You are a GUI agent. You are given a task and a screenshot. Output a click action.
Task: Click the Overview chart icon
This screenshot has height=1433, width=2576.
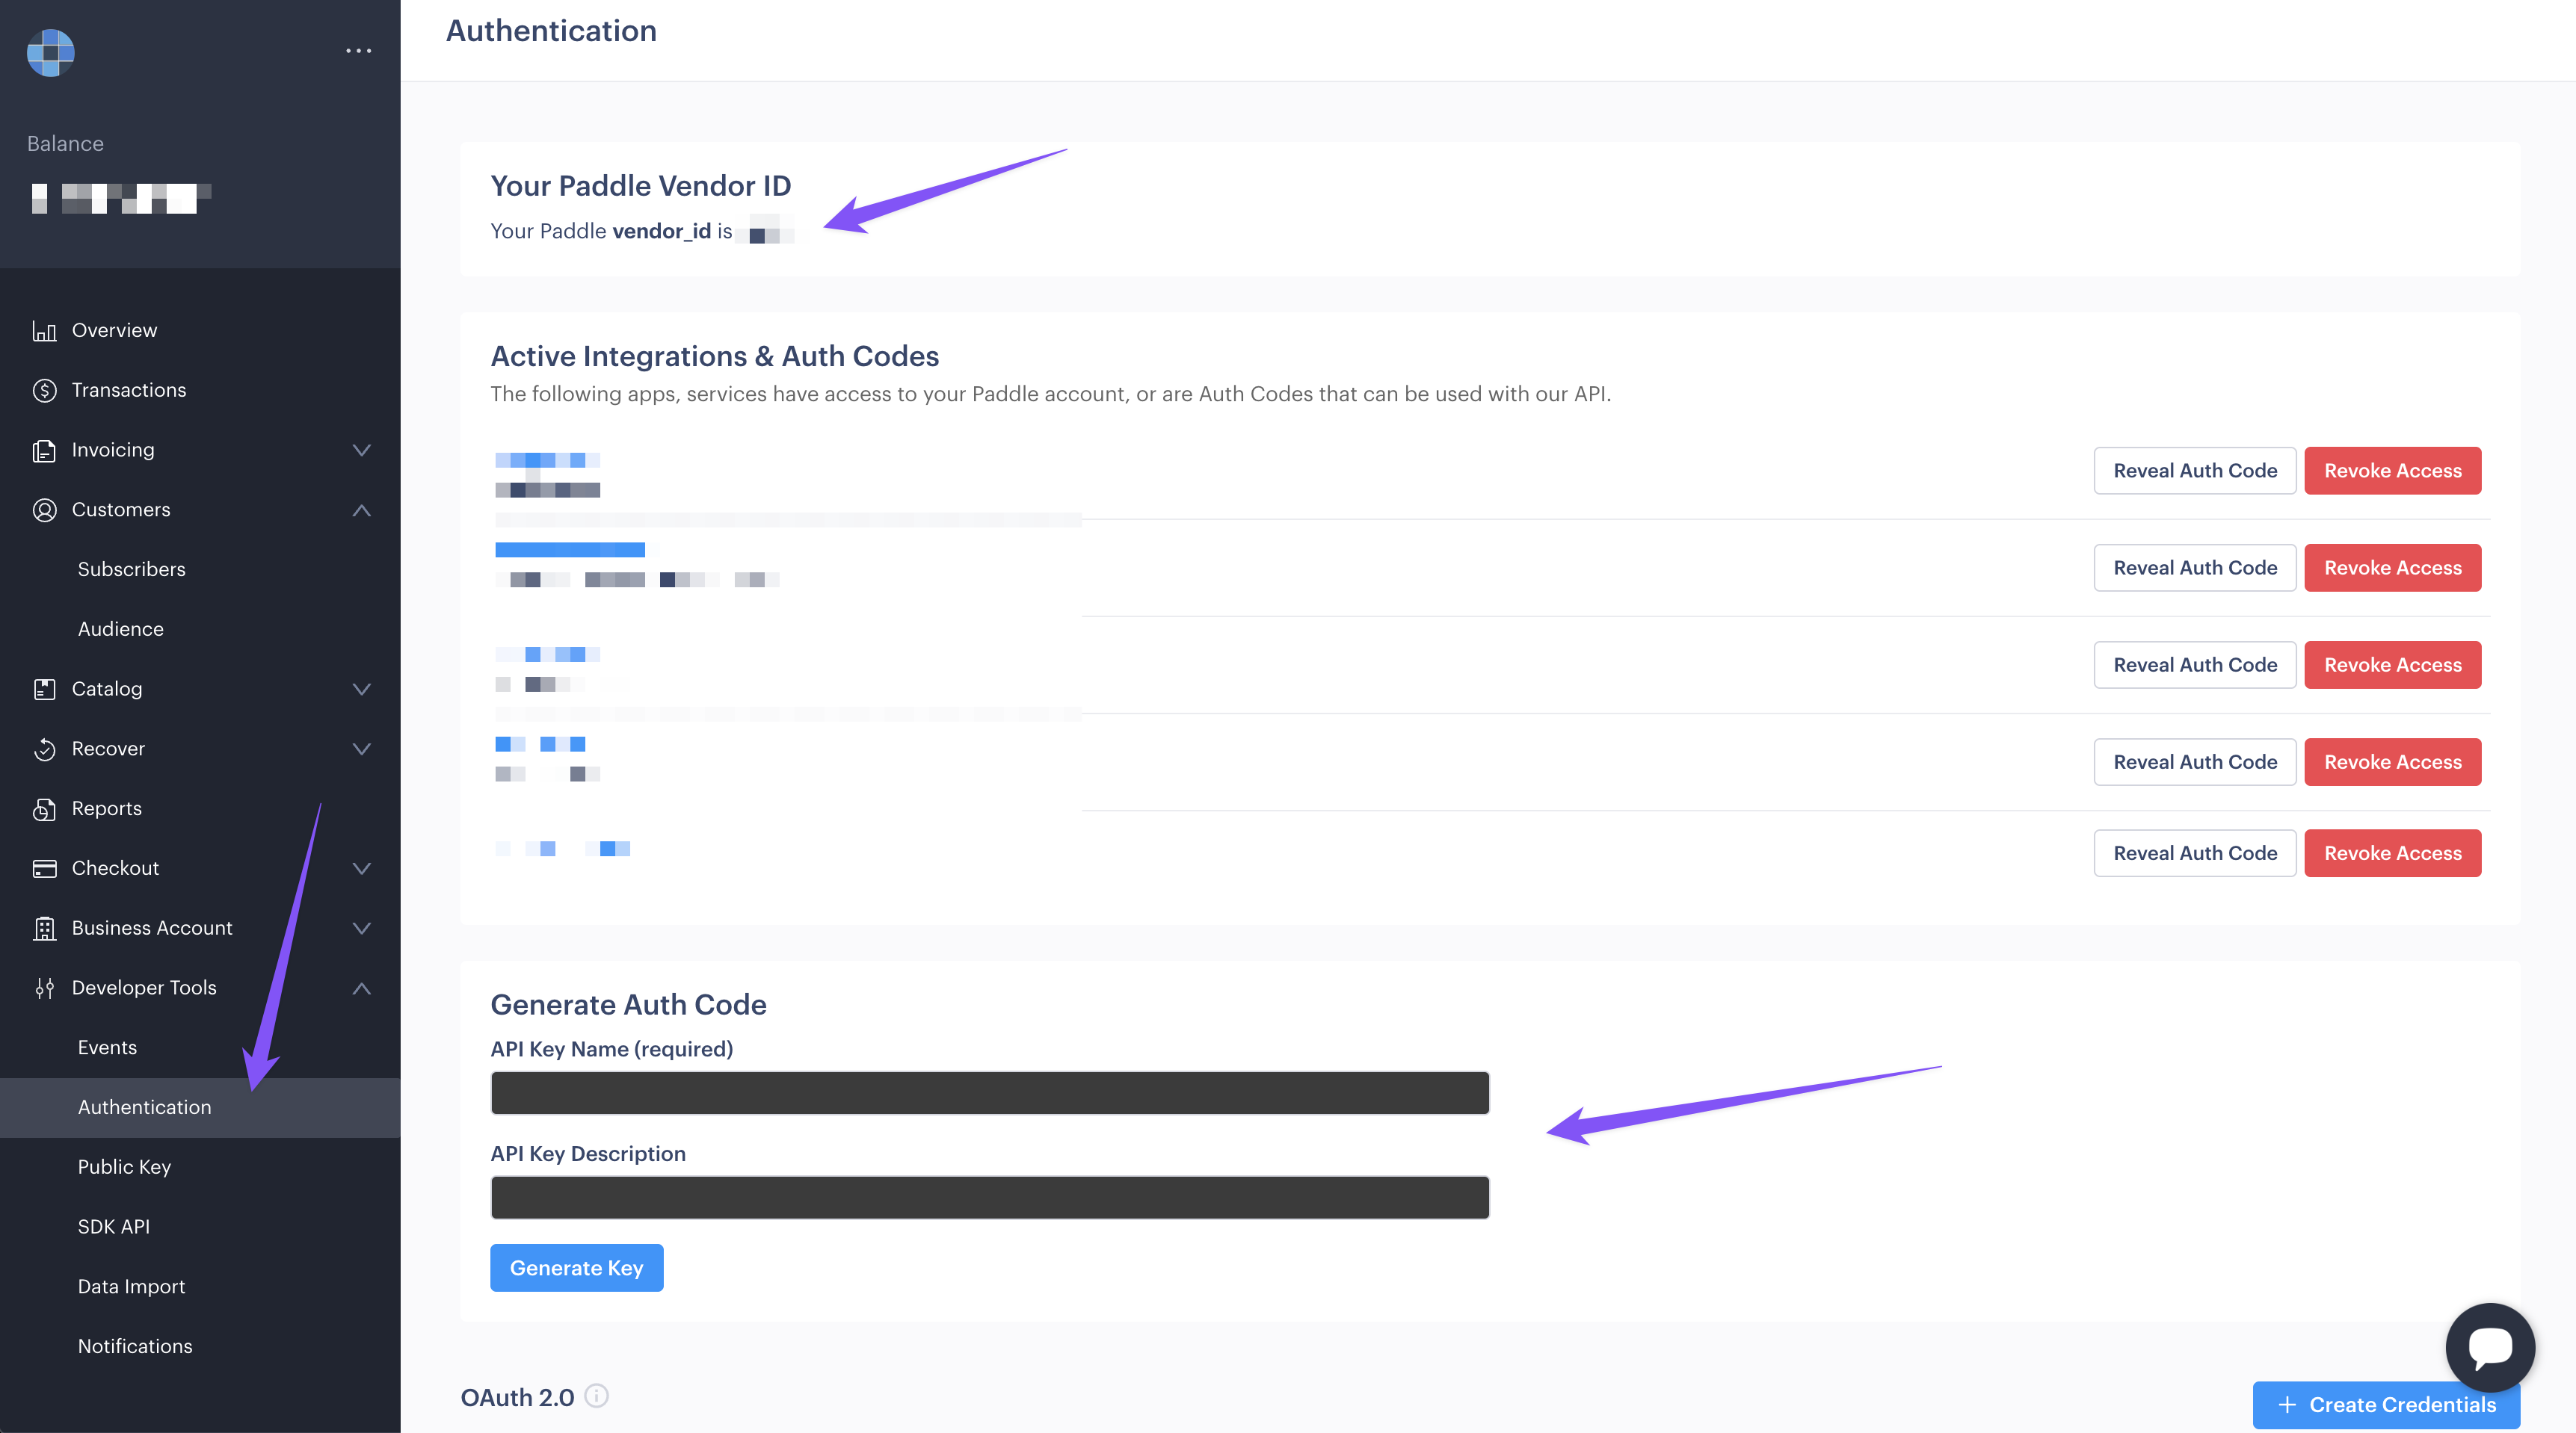point(44,331)
